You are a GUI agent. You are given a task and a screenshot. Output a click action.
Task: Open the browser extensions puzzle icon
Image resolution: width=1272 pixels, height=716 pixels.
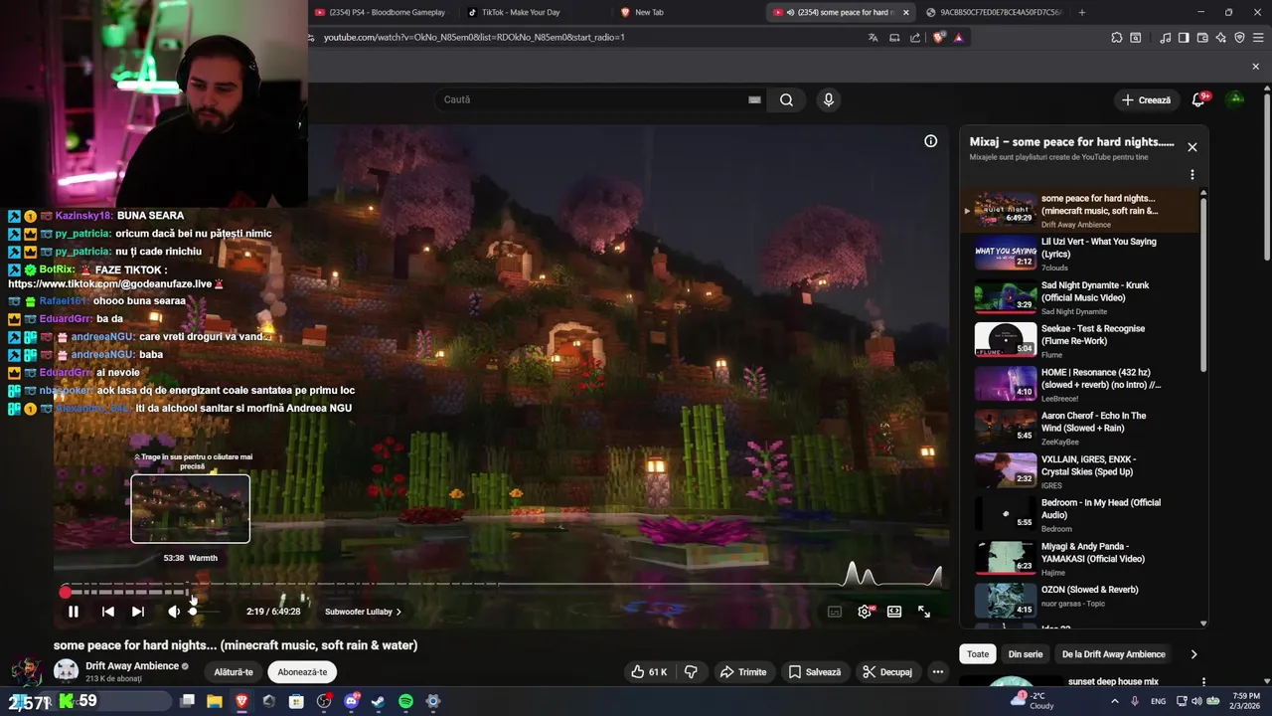(1117, 38)
